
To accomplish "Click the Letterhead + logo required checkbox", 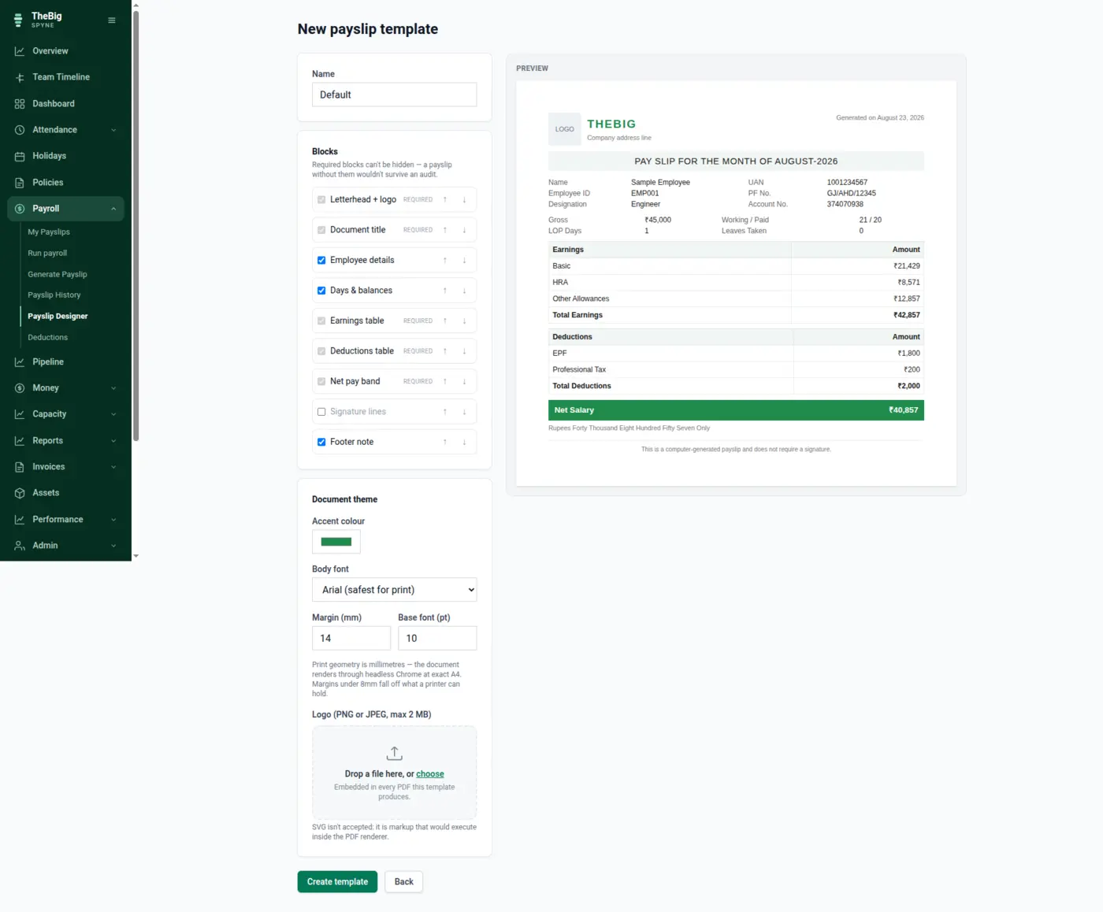I will [x=321, y=200].
